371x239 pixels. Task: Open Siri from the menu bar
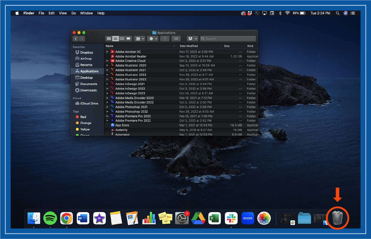click(346, 13)
